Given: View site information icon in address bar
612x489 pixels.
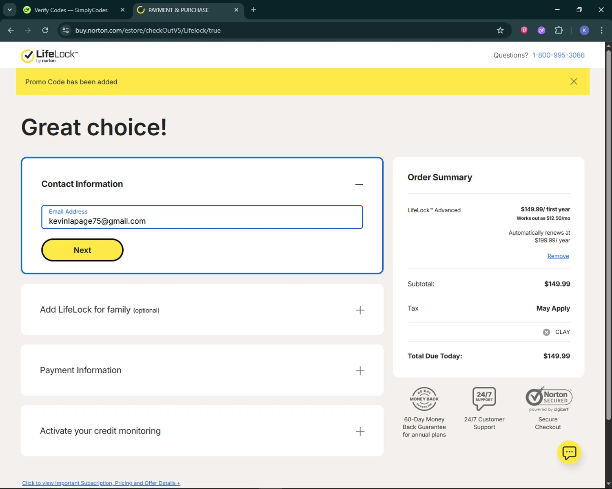Looking at the screenshot, I should [x=66, y=30].
